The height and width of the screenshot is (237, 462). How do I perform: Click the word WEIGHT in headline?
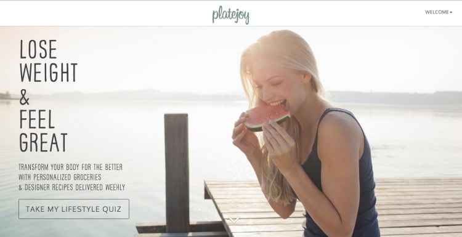tap(48, 73)
